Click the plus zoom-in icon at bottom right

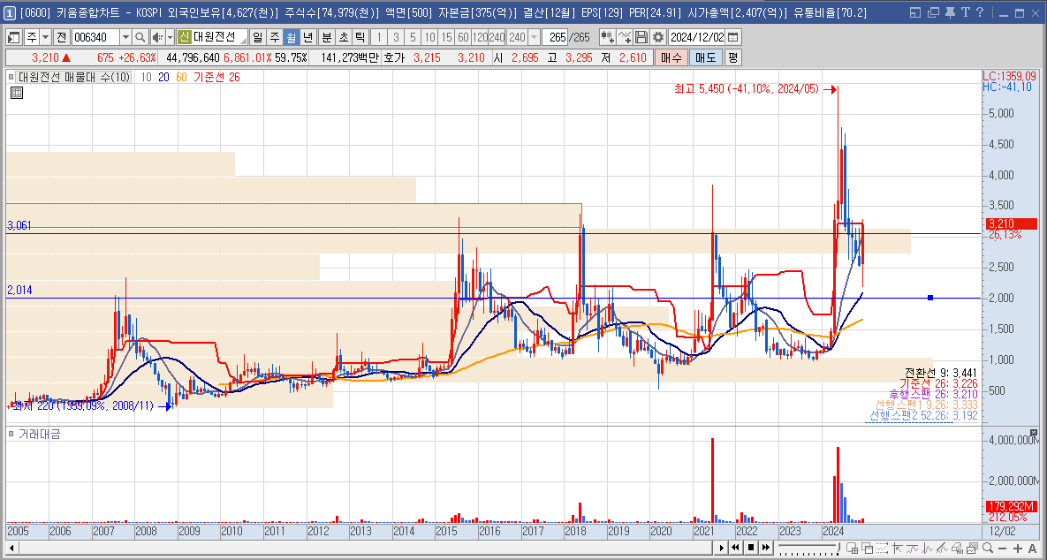(1018, 548)
